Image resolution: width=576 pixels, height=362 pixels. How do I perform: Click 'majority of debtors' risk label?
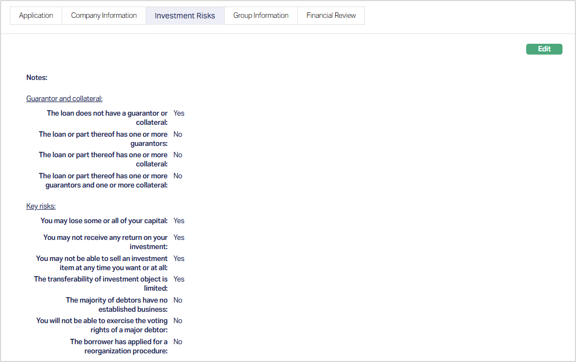coord(117,305)
